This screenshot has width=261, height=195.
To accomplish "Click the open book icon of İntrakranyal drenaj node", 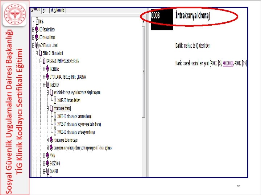I will (51, 108).
